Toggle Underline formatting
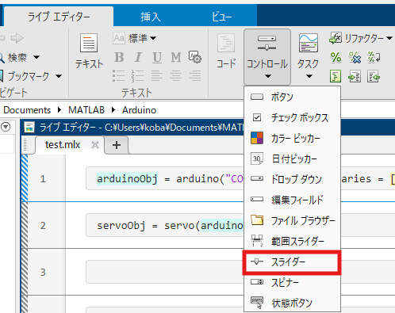 pyautogui.click(x=157, y=57)
